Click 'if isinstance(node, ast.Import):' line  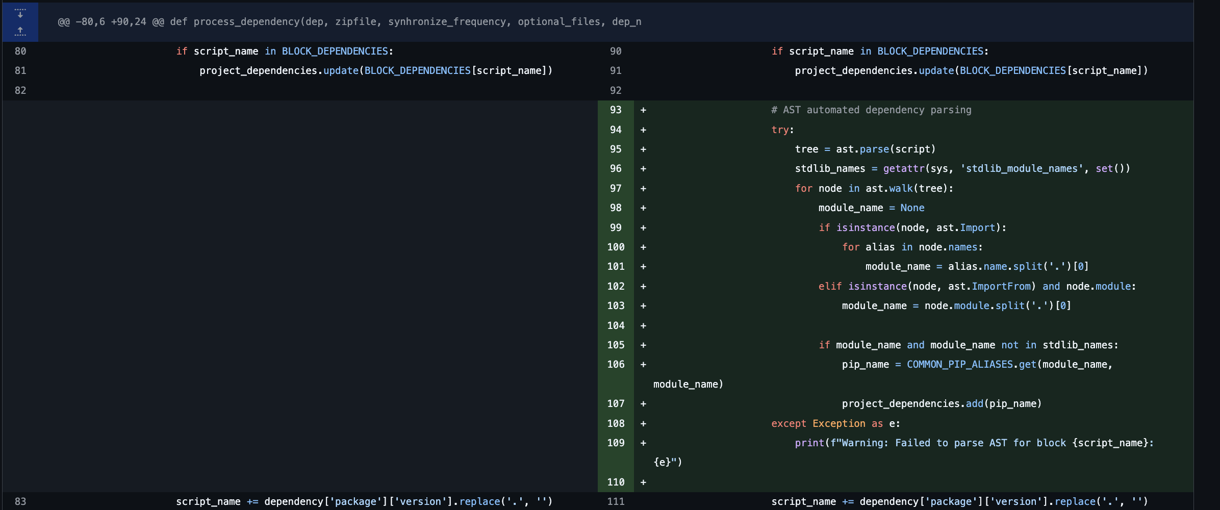(x=912, y=227)
